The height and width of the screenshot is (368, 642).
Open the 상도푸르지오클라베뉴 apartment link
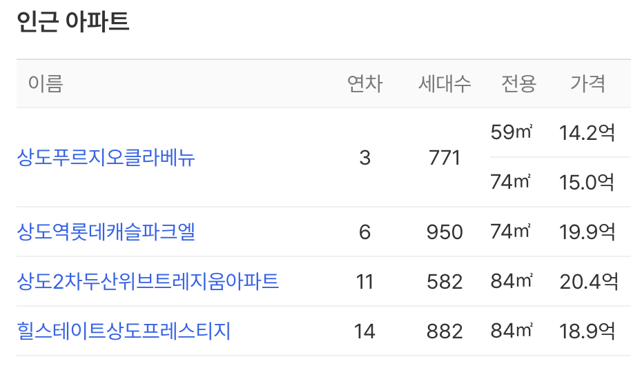tap(106, 157)
